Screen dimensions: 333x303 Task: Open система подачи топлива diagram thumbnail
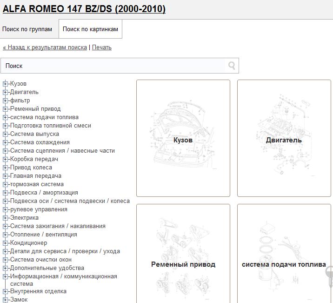click(284, 254)
